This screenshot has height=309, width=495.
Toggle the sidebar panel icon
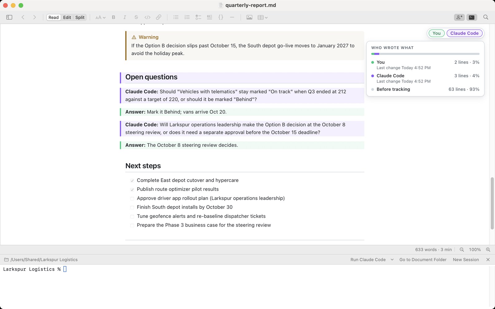pos(9,17)
